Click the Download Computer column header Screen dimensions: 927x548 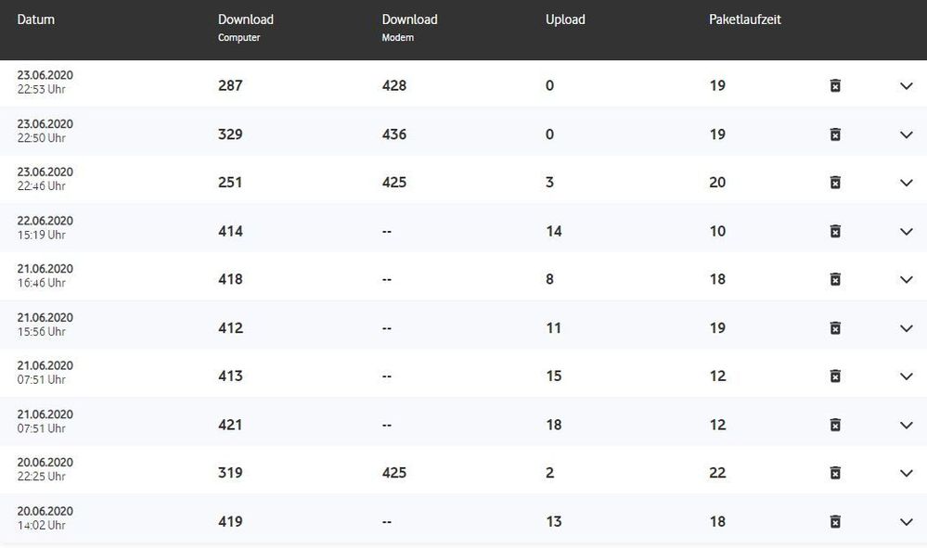coord(245,26)
